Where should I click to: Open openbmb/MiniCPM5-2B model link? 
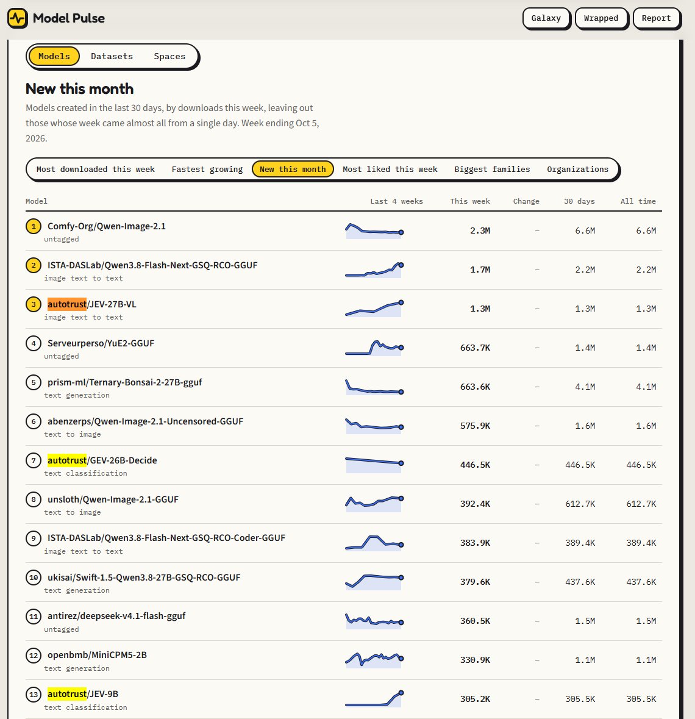pyautogui.click(x=97, y=655)
